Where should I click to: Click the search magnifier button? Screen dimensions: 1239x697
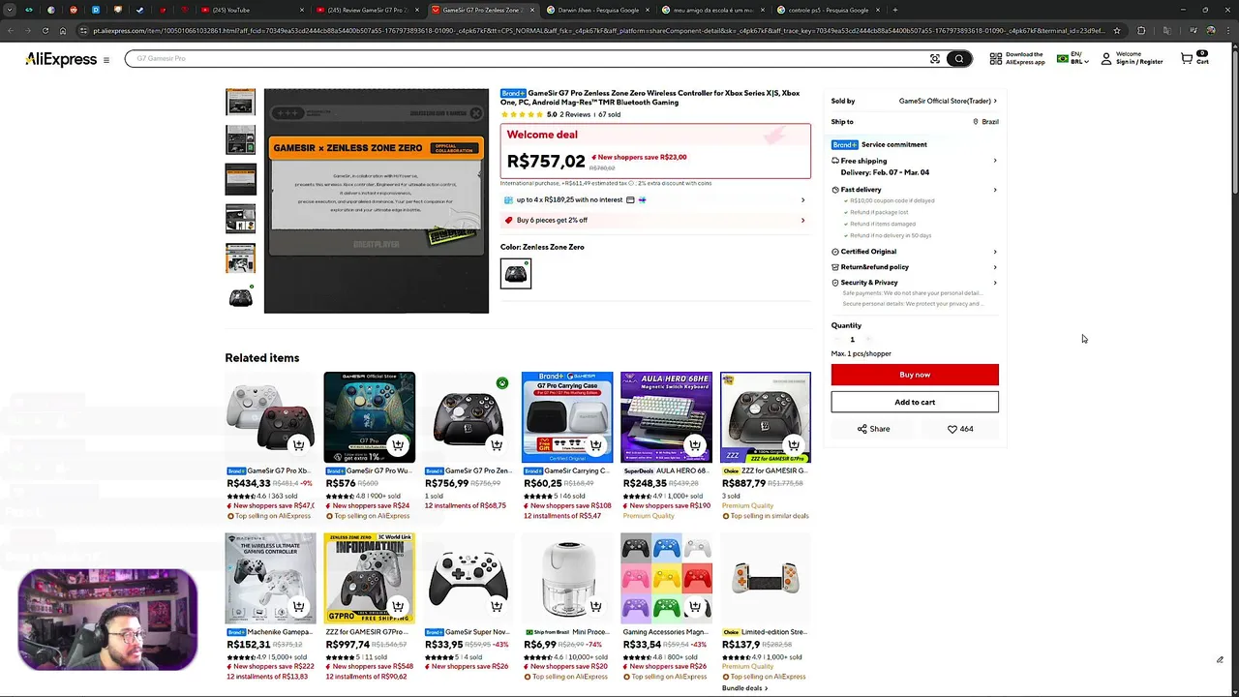959,59
